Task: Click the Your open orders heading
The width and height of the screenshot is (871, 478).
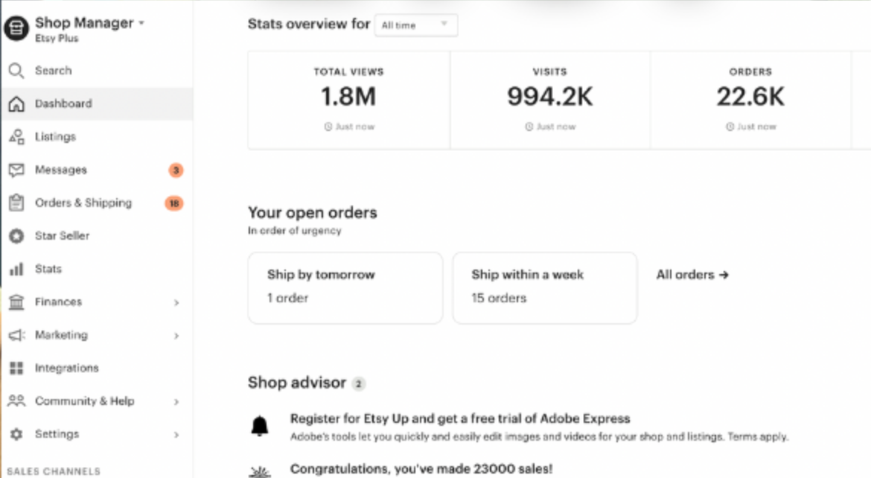Action: pos(312,213)
